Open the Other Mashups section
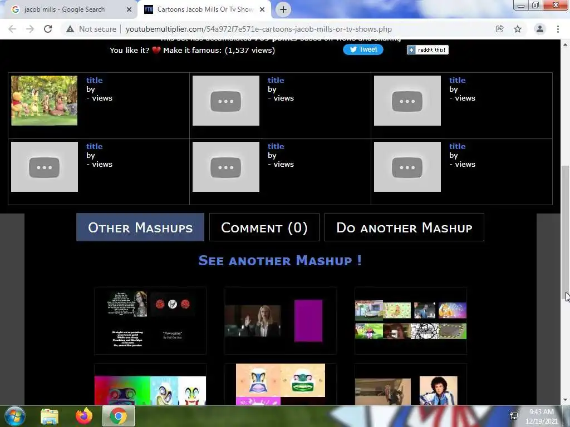Viewport: 570px width, 427px height. [x=140, y=227]
